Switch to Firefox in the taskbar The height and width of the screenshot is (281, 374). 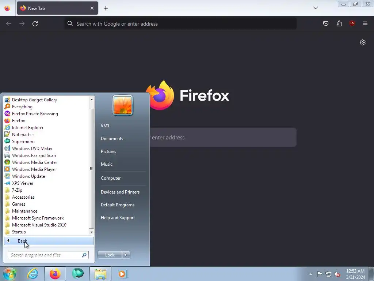coord(55,274)
